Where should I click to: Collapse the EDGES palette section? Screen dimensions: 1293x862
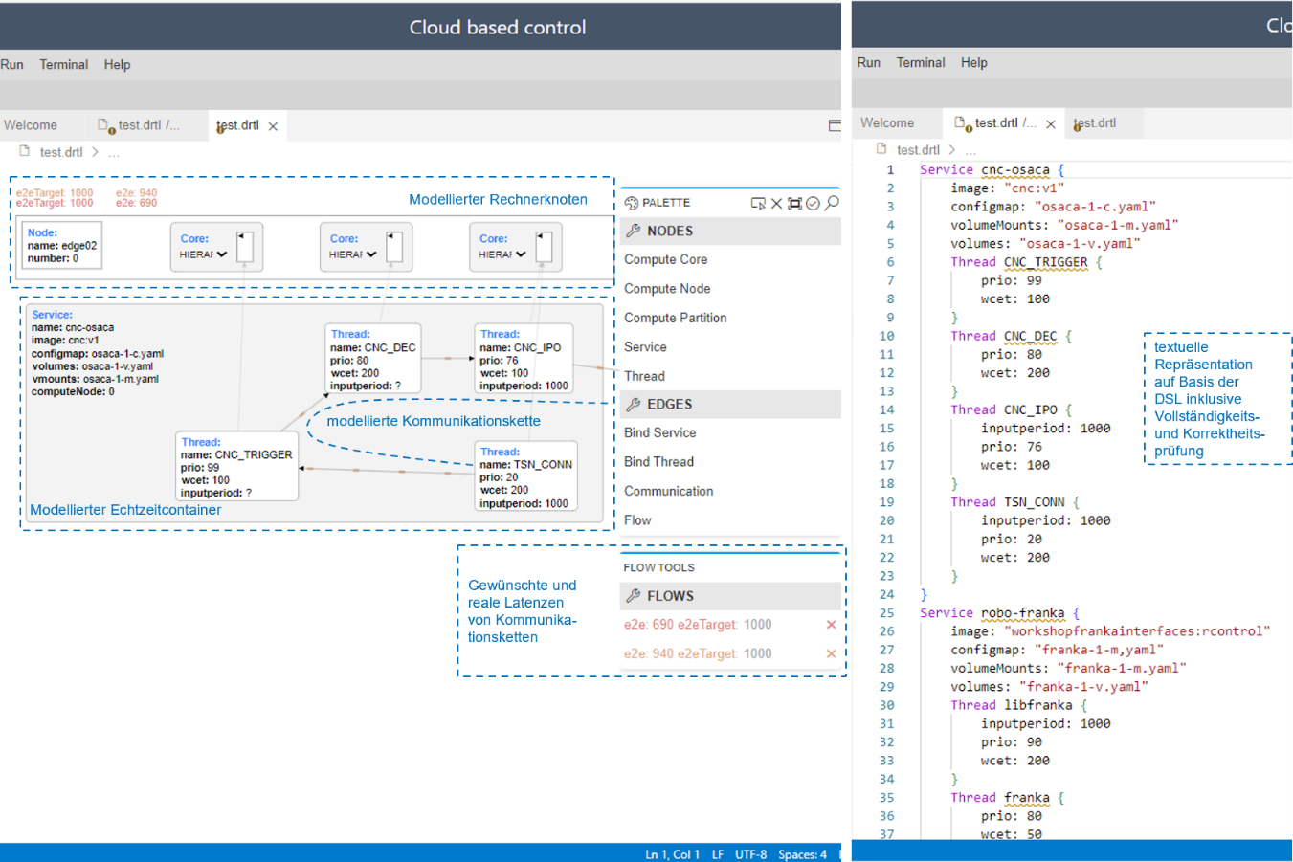pyautogui.click(x=669, y=404)
